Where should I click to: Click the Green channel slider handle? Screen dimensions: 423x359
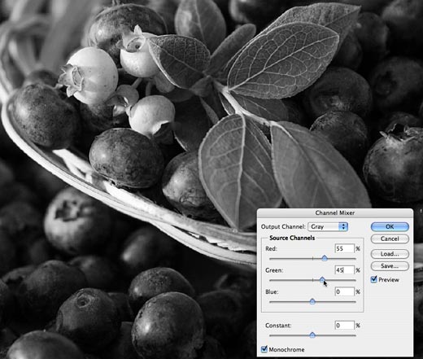322,280
